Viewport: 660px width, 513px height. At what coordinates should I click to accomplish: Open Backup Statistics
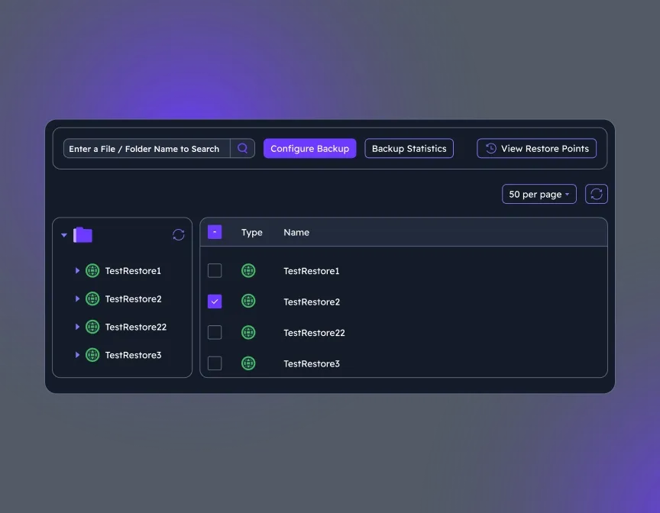click(409, 149)
